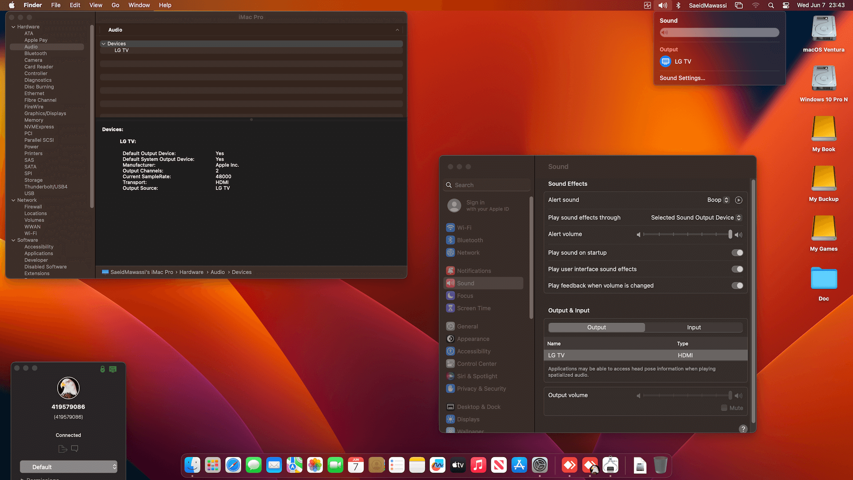Open Control Center in menu bar
The width and height of the screenshot is (853, 480).
786,5
